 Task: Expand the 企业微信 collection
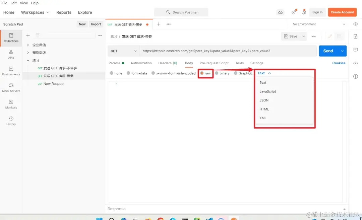[x=28, y=45]
